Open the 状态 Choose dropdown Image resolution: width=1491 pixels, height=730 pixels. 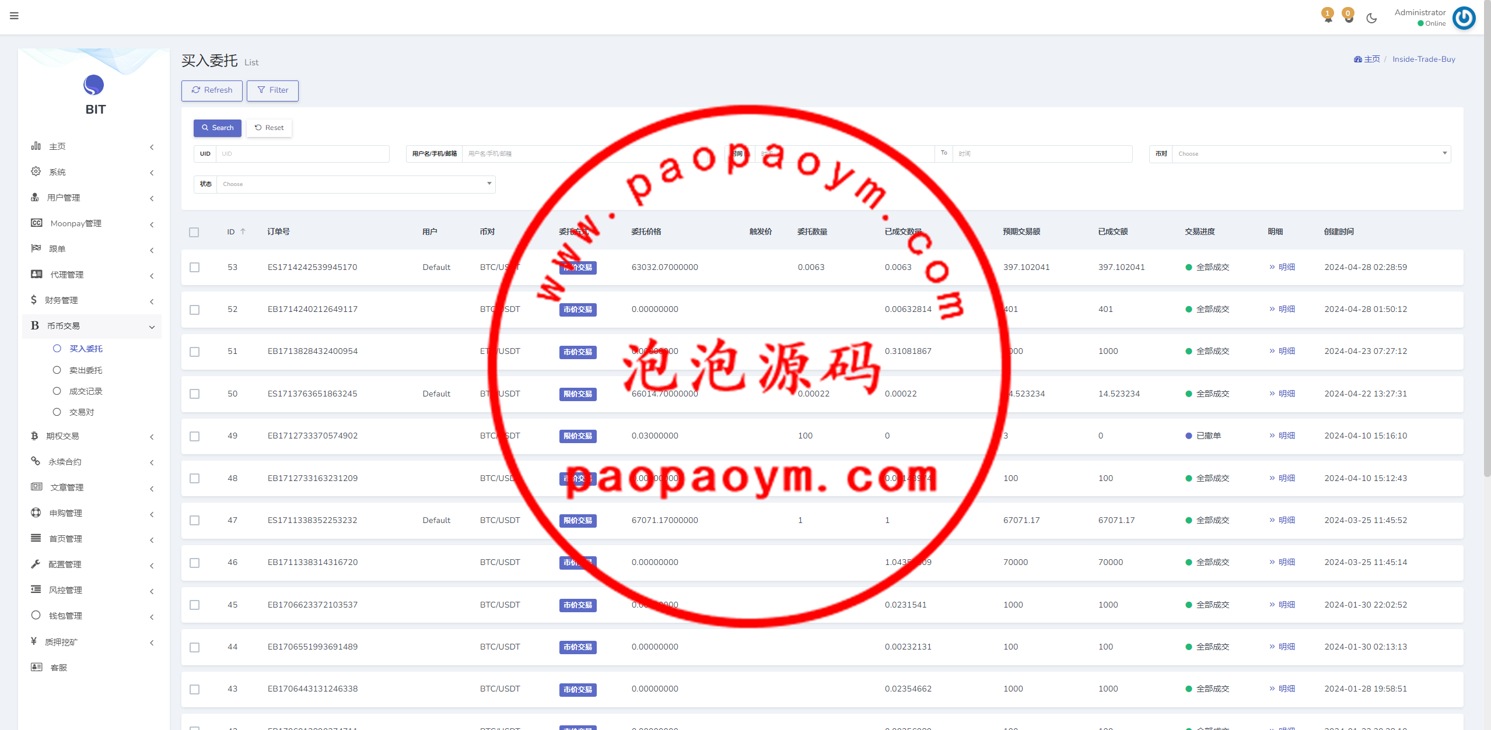[356, 184]
